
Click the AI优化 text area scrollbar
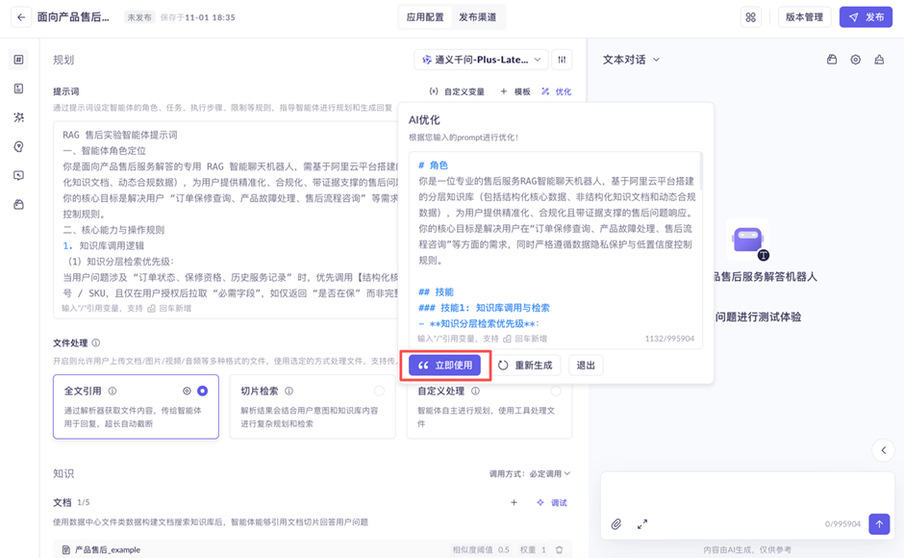pyautogui.click(x=700, y=172)
